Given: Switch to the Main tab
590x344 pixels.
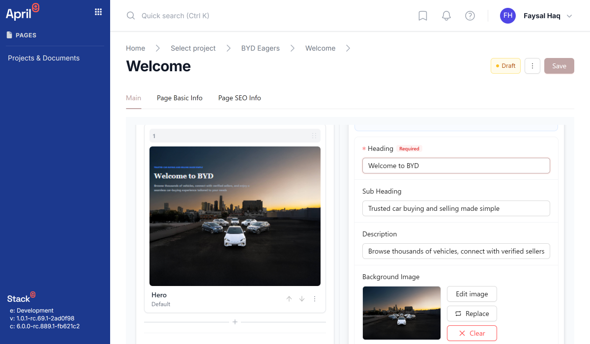Looking at the screenshot, I should point(134,98).
